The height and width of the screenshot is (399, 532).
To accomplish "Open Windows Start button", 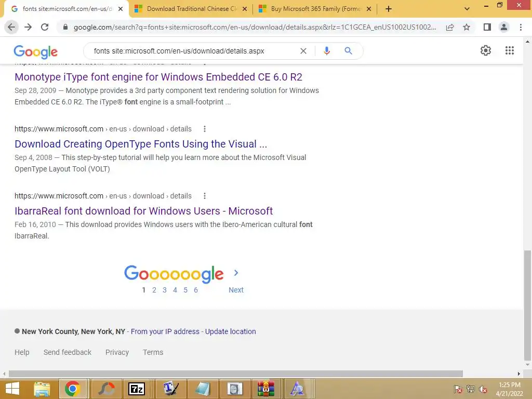I will [x=12, y=389].
